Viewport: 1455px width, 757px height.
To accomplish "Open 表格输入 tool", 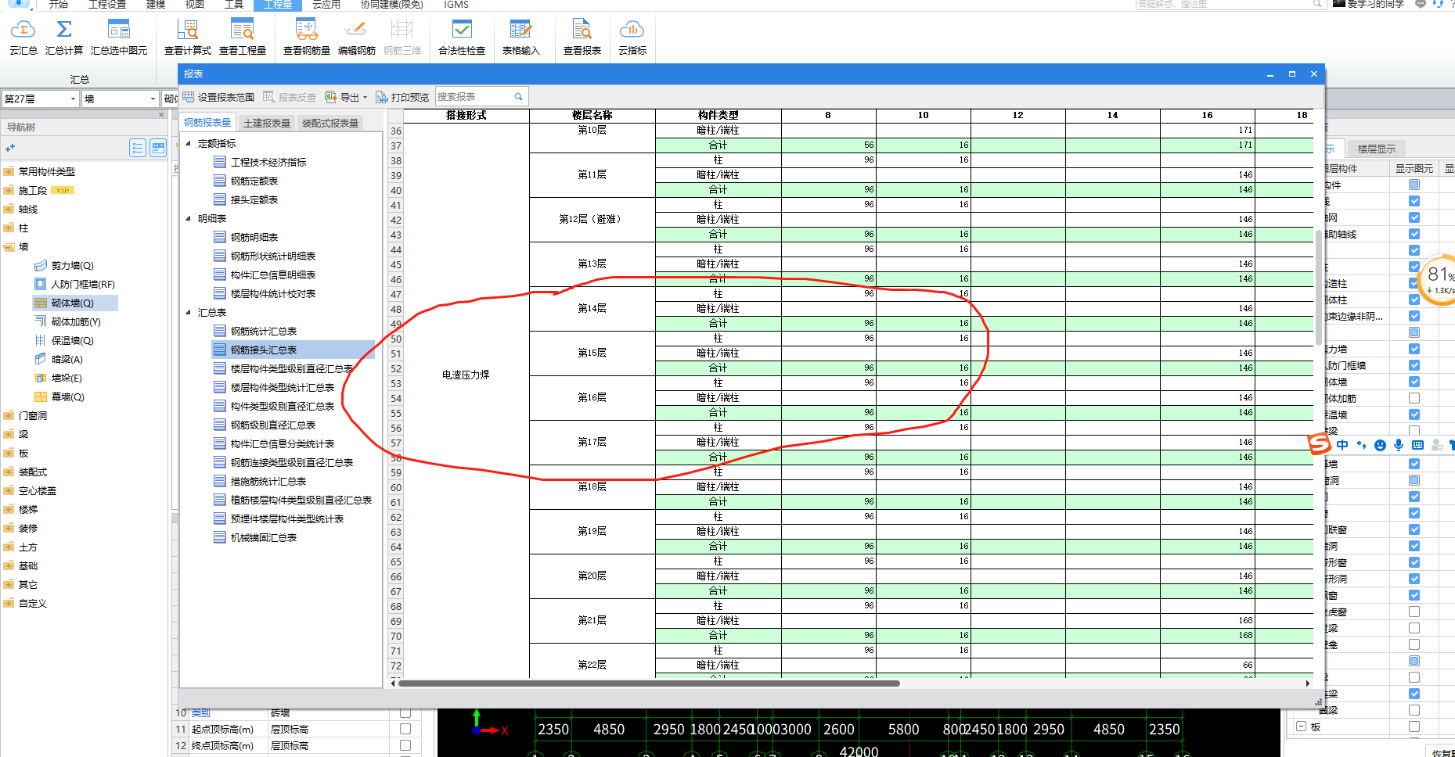I will [521, 37].
